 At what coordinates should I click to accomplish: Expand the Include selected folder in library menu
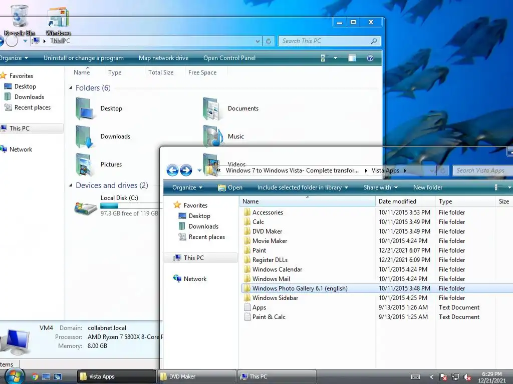pos(302,187)
